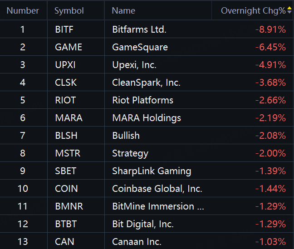Screen dimensions: 294x249
Task: Select the Overnight Chg% column header
Action: 253,11
